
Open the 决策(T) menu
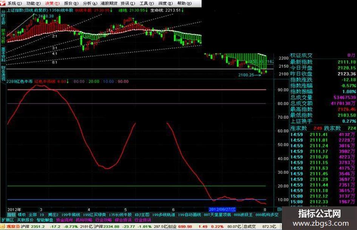click(52, 3)
